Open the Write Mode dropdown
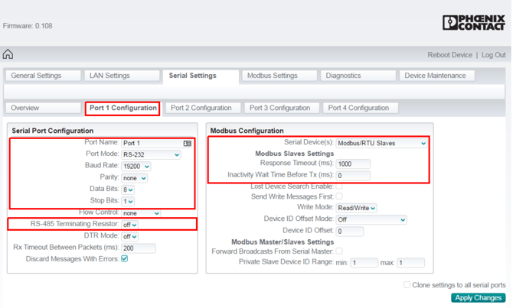 pos(357,208)
